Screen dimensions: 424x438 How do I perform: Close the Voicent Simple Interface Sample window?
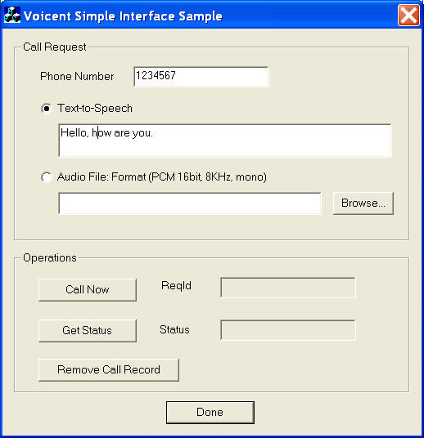408,16
